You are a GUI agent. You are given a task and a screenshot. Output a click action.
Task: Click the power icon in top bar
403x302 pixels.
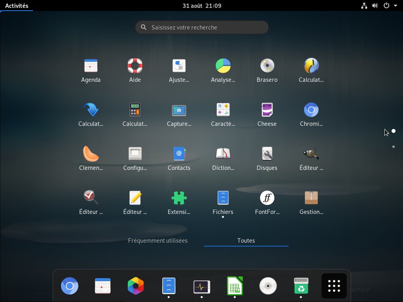tap(386, 6)
